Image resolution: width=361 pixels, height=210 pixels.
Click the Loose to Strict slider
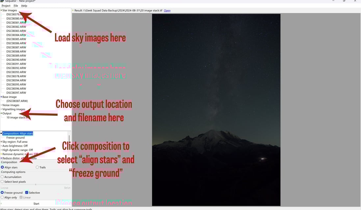[x=36, y=184]
